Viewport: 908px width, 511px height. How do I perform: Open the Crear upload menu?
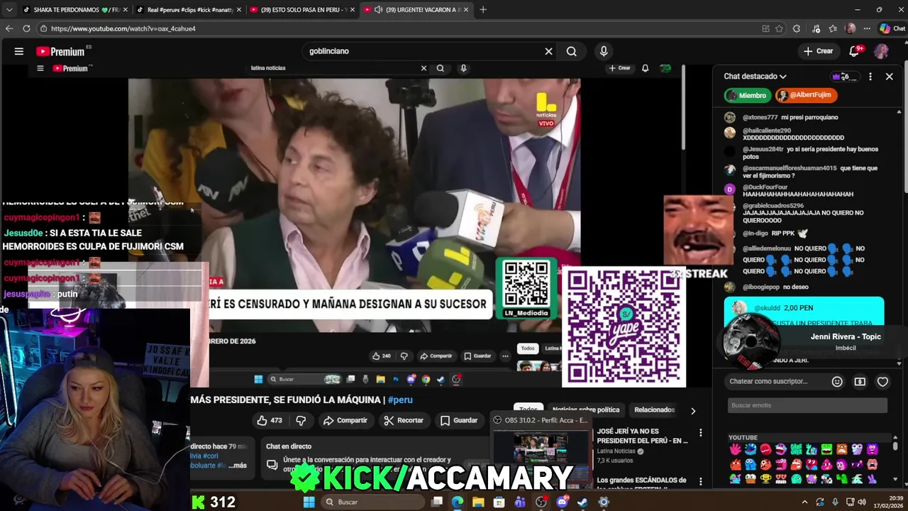[818, 51]
